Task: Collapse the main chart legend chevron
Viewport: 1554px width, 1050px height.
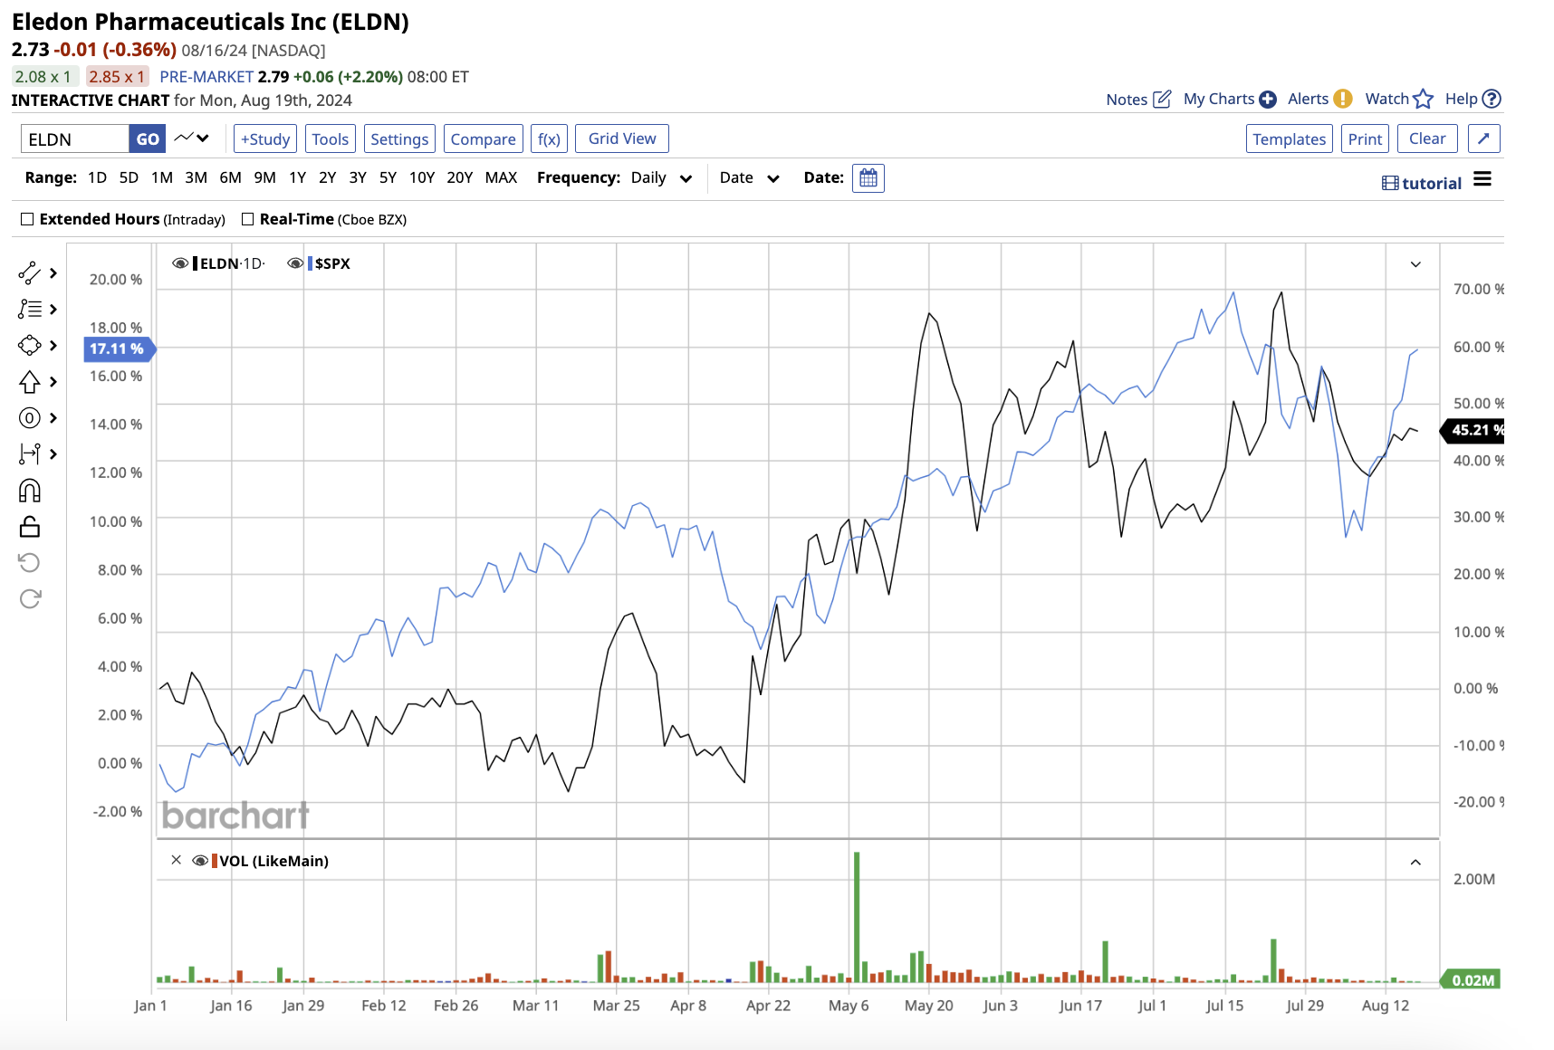Action: (1415, 264)
